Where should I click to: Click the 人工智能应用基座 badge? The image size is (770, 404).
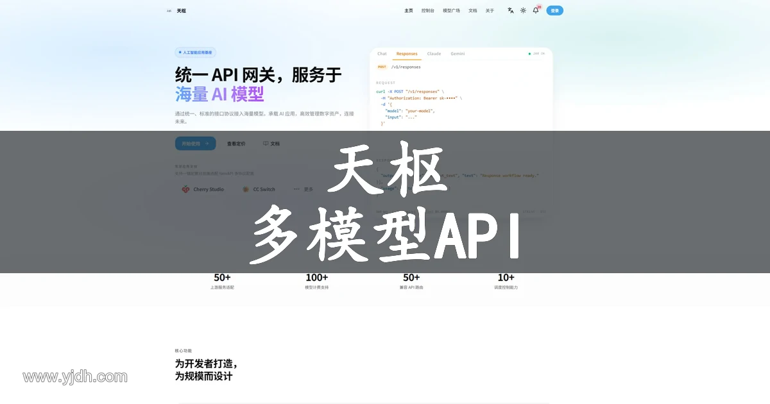click(196, 53)
